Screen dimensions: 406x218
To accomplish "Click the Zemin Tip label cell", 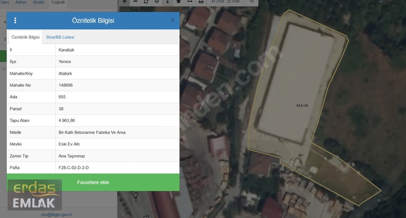I will tap(31, 156).
